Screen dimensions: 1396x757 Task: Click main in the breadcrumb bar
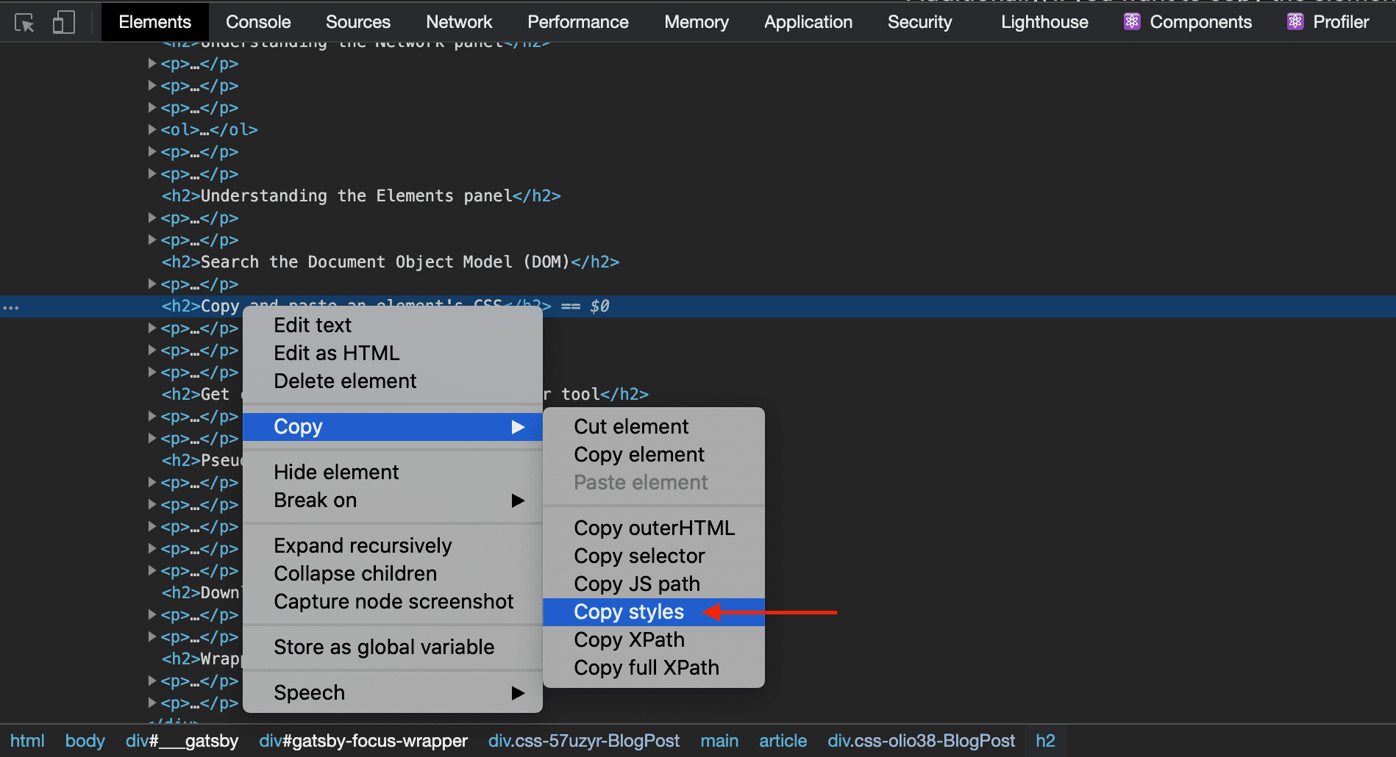[719, 741]
